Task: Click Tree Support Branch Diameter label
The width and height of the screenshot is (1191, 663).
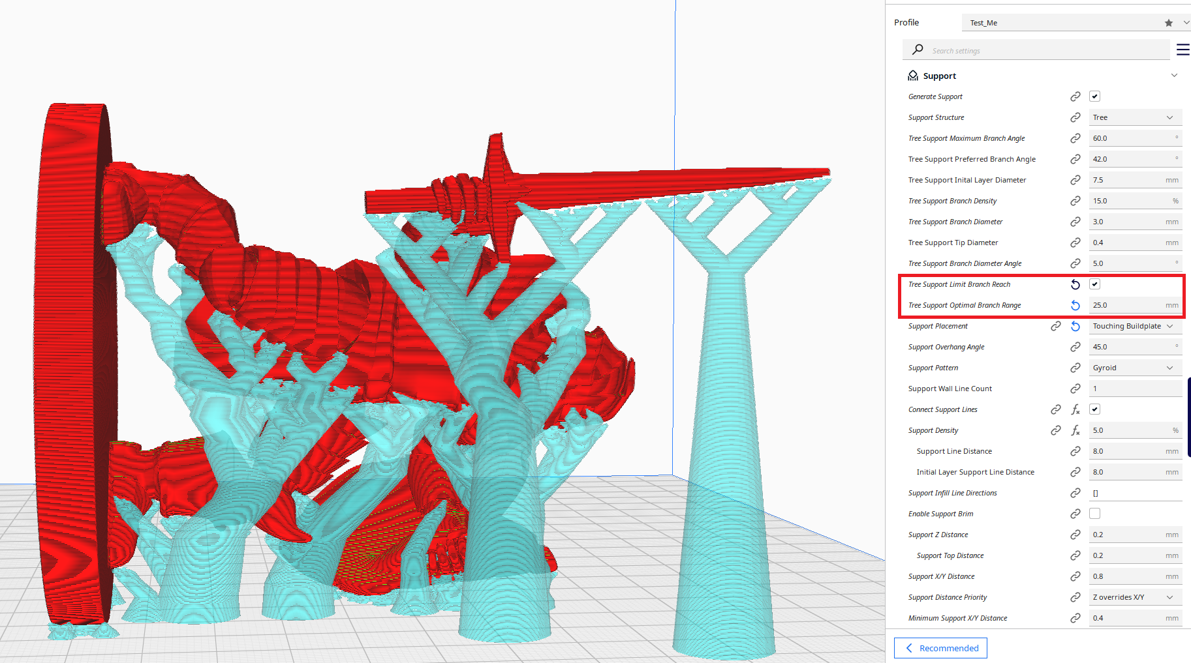Action: click(x=955, y=222)
